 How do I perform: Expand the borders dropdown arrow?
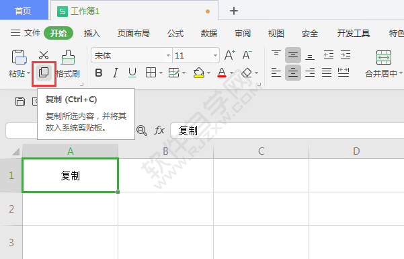[x=161, y=73]
